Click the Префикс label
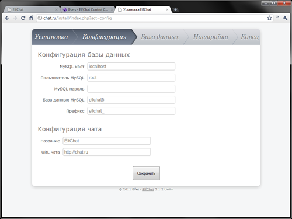 tap(75, 111)
